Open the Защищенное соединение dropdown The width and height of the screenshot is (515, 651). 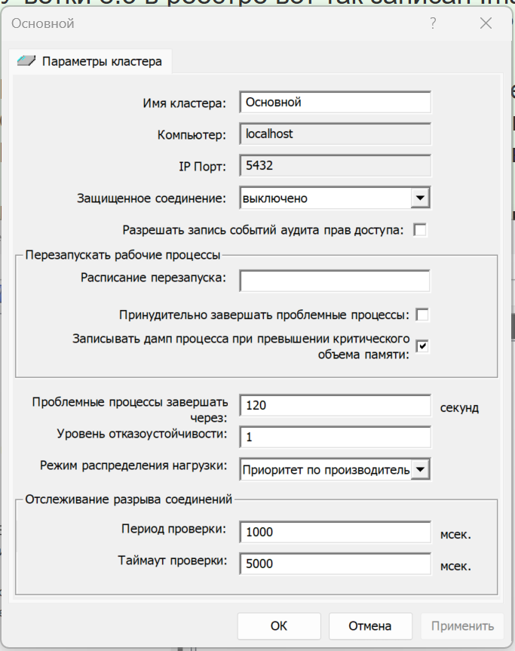tap(419, 198)
